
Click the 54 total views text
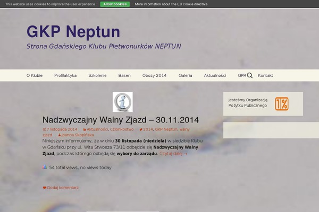click(x=80, y=167)
